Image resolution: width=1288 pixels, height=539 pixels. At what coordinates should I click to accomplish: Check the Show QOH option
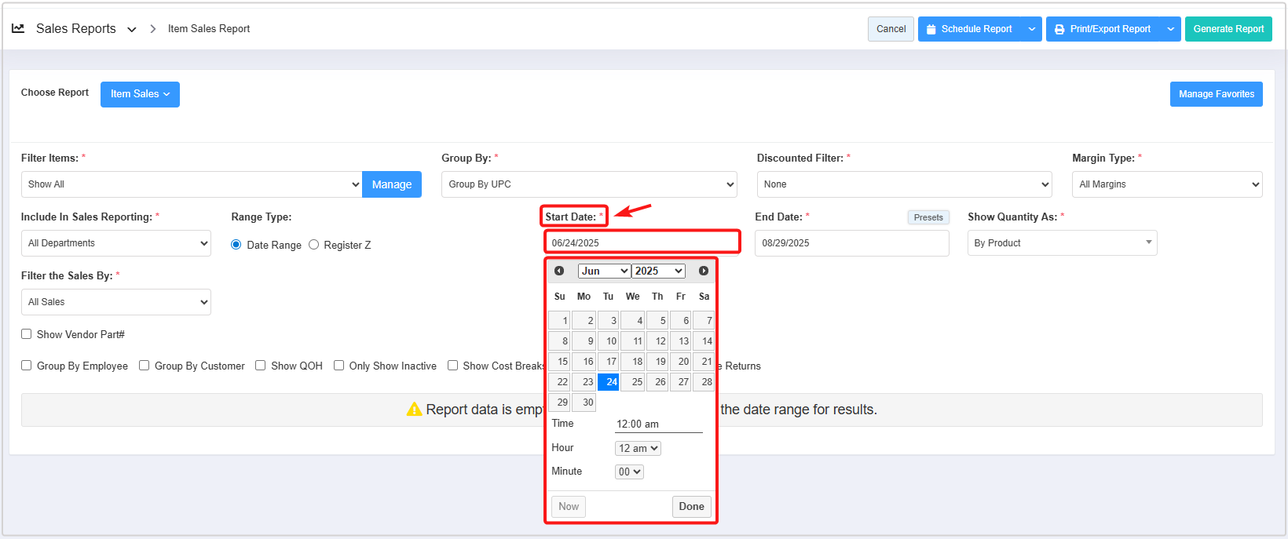click(261, 366)
